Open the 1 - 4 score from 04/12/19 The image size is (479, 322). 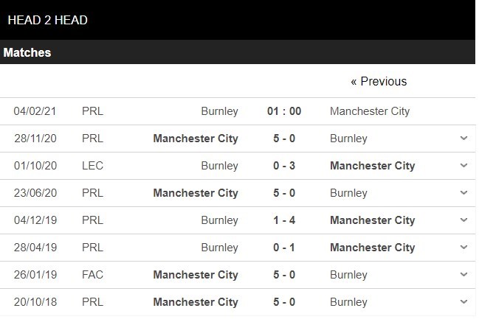click(284, 220)
